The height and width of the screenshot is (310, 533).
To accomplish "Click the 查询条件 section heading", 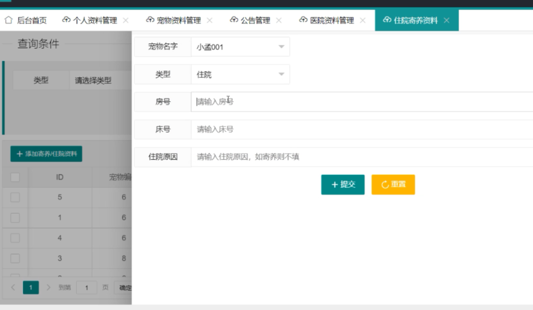I will [x=38, y=43].
